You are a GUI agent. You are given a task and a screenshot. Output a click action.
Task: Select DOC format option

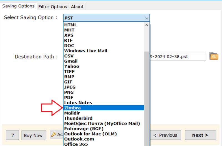[x=104, y=46]
